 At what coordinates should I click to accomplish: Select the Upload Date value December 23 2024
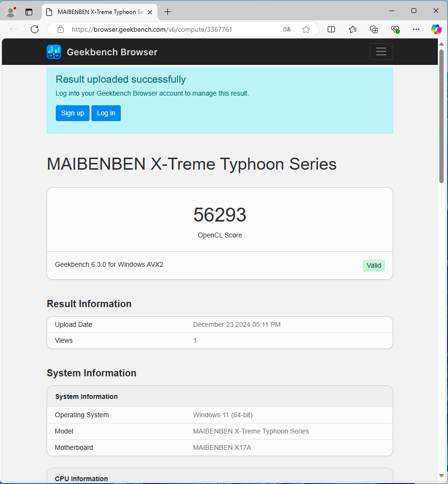(237, 324)
